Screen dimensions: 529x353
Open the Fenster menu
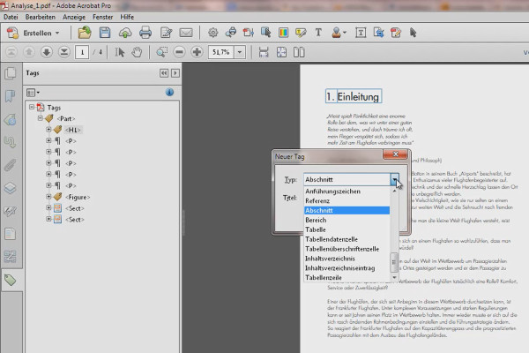(x=102, y=17)
